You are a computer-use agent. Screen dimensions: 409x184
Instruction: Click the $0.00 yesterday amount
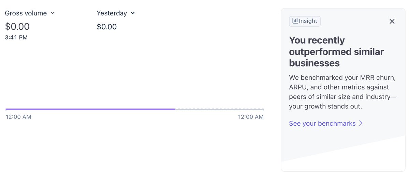[x=107, y=27]
